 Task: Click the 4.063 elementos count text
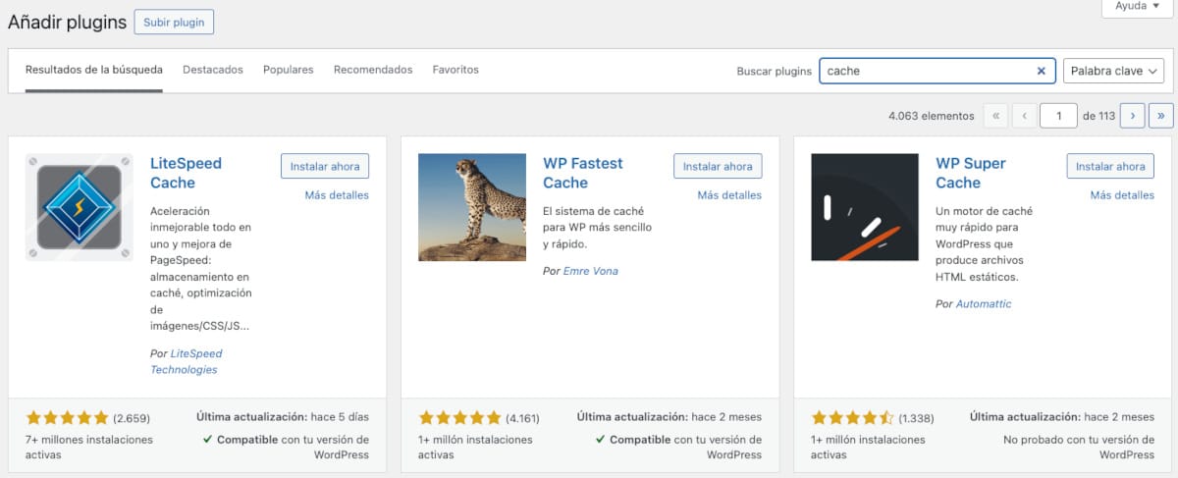[x=932, y=116]
